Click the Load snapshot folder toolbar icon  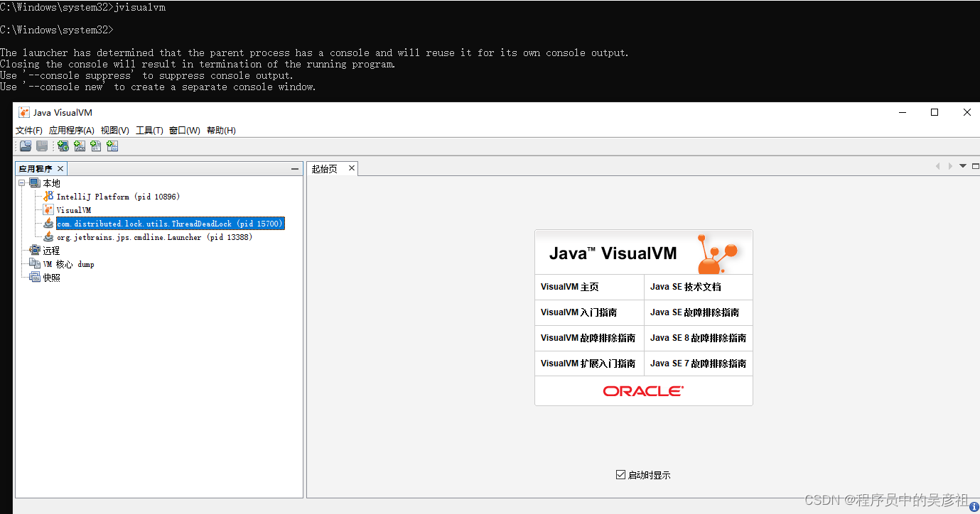point(26,146)
